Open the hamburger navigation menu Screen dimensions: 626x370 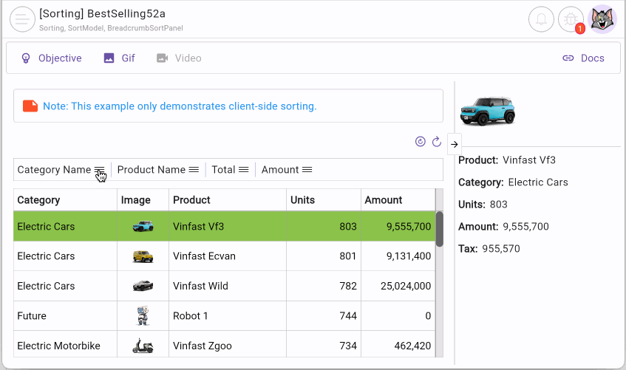click(22, 19)
